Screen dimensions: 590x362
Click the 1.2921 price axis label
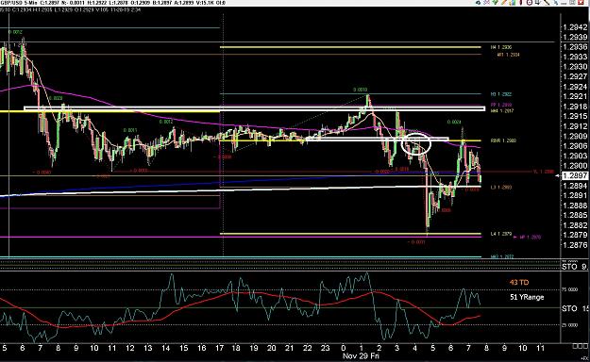(x=575, y=96)
